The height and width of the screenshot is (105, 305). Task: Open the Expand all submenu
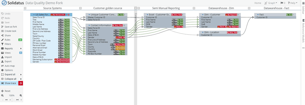click(11, 75)
